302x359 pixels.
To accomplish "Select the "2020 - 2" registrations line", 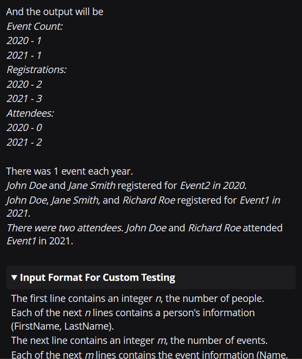I will (24, 84).
